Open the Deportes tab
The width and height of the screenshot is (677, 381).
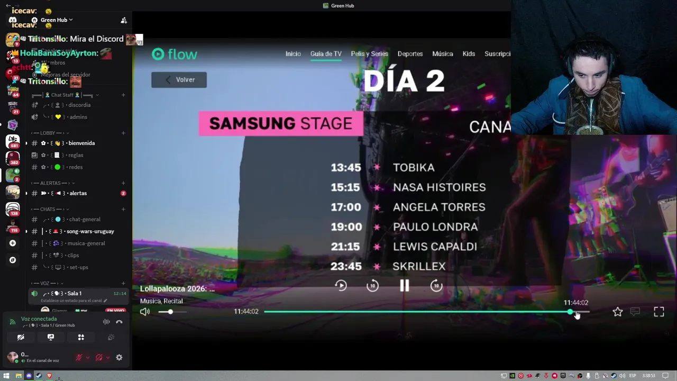click(x=410, y=53)
